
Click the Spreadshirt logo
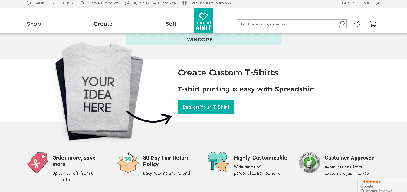[x=203, y=20]
